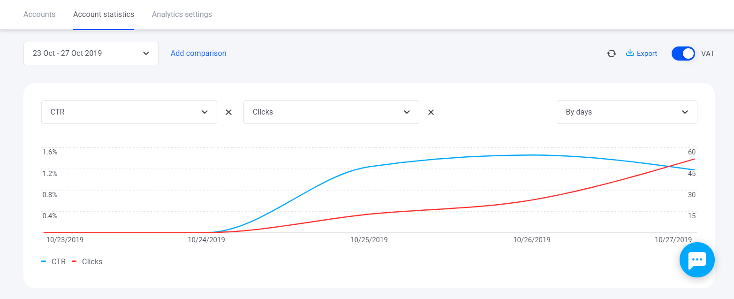Click the 10/27/2019 axis date label
This screenshot has width=734, height=299.
(673, 240)
